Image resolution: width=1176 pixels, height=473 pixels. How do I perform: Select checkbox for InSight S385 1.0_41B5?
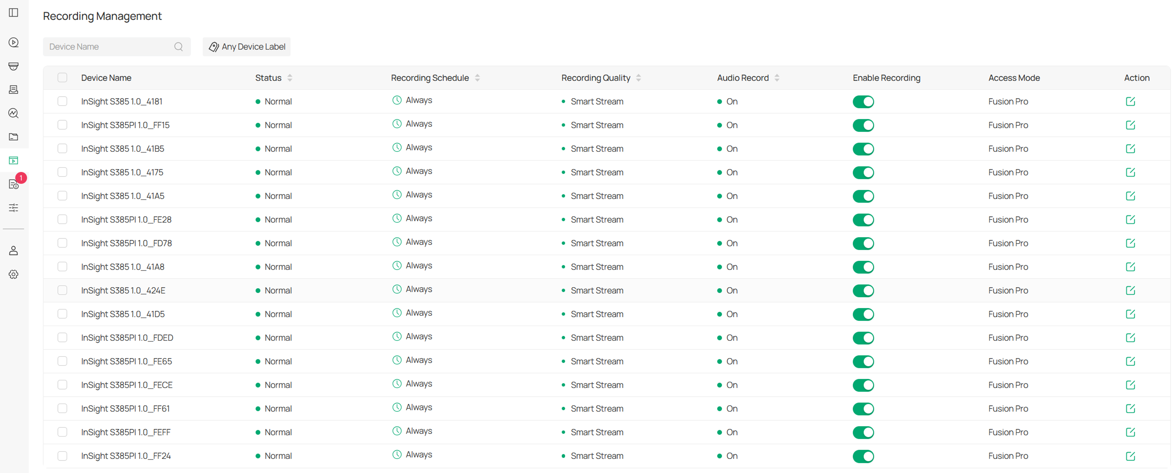(x=63, y=148)
